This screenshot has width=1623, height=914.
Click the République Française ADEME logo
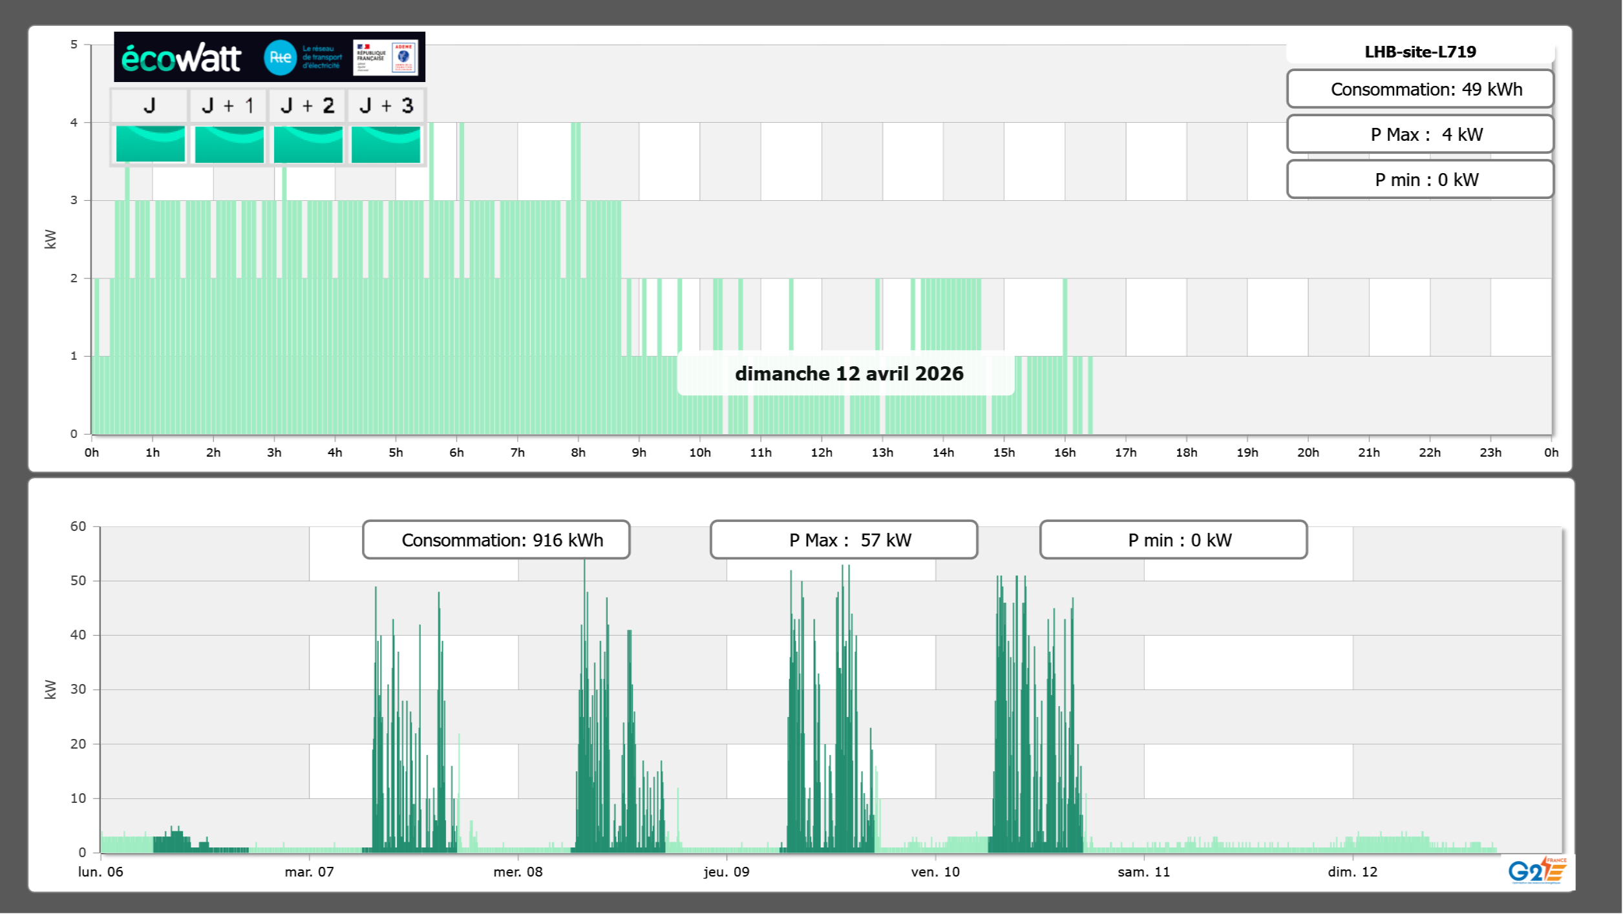[x=386, y=57]
